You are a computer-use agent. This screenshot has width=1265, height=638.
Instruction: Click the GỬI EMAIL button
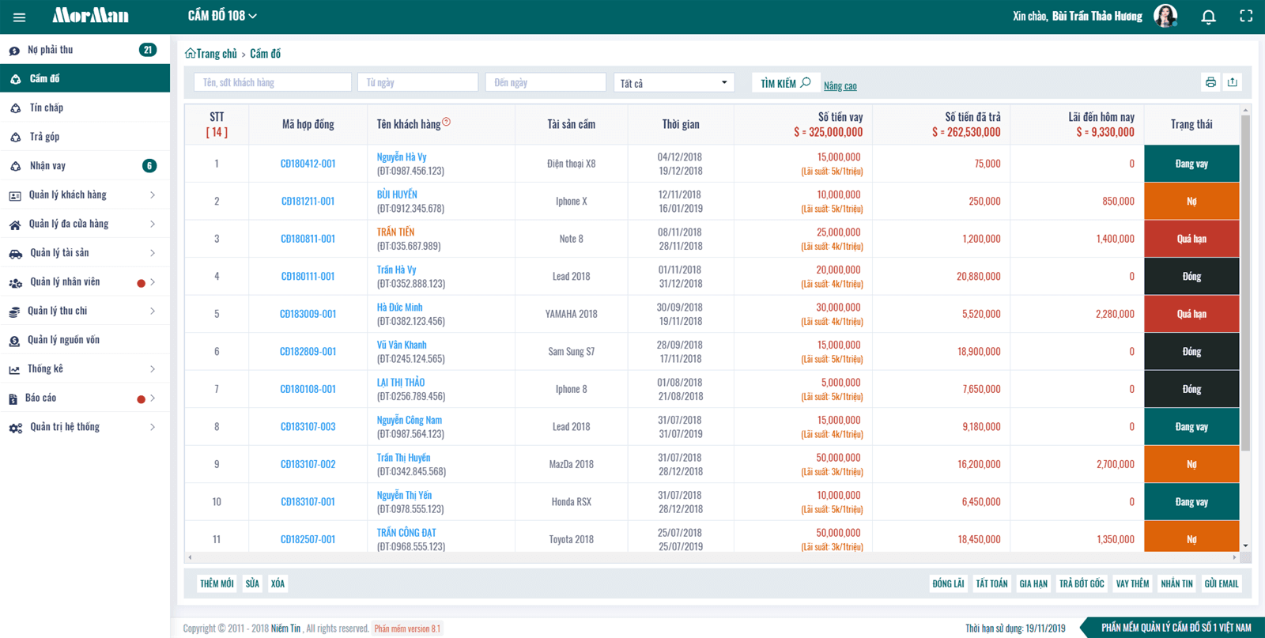point(1222,583)
